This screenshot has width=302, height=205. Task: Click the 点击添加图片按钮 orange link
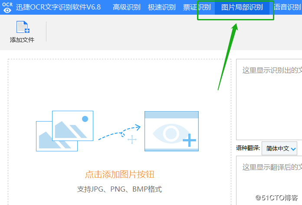click(x=120, y=174)
